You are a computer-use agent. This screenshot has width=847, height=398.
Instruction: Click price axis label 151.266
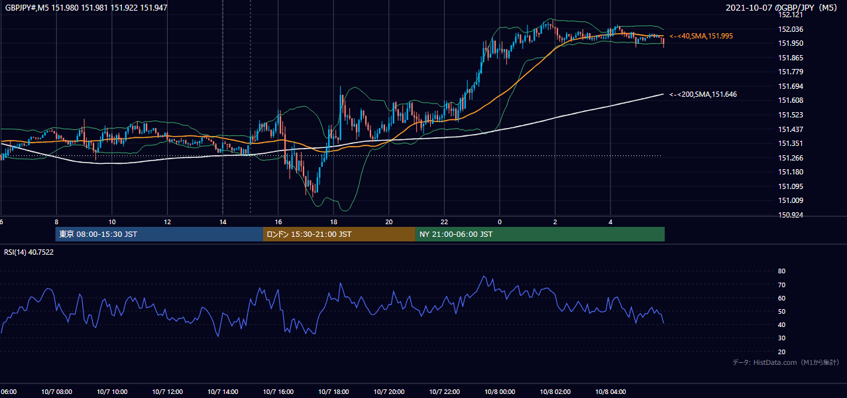[791, 158]
